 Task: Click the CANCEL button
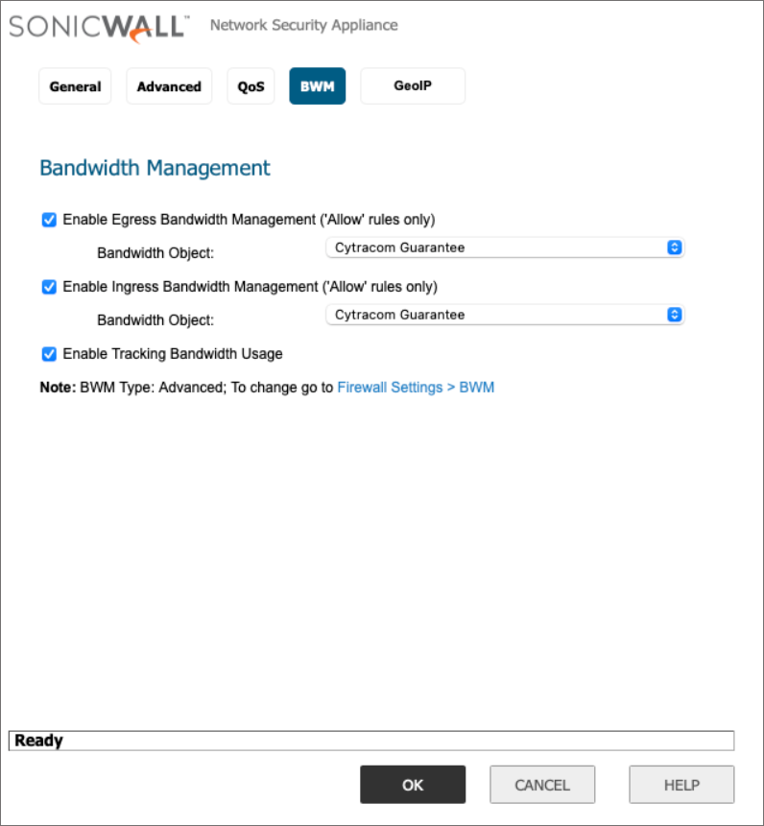[x=542, y=785]
